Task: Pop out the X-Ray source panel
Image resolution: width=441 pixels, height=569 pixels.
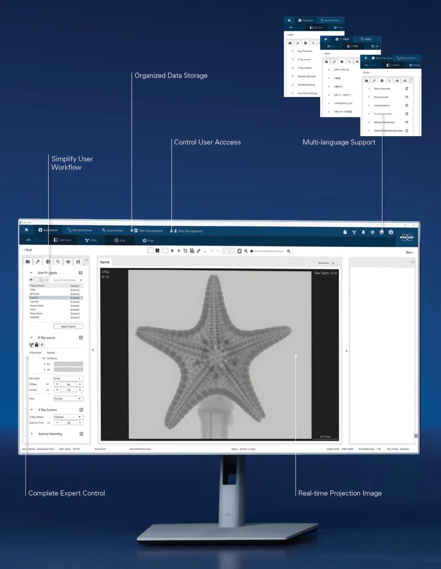Action: coord(81,338)
